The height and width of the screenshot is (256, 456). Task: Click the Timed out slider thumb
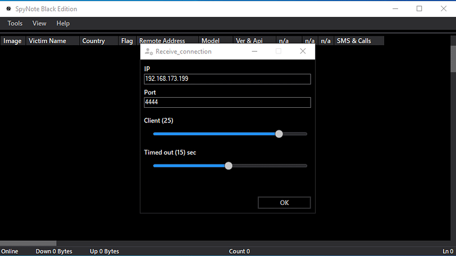(229, 166)
